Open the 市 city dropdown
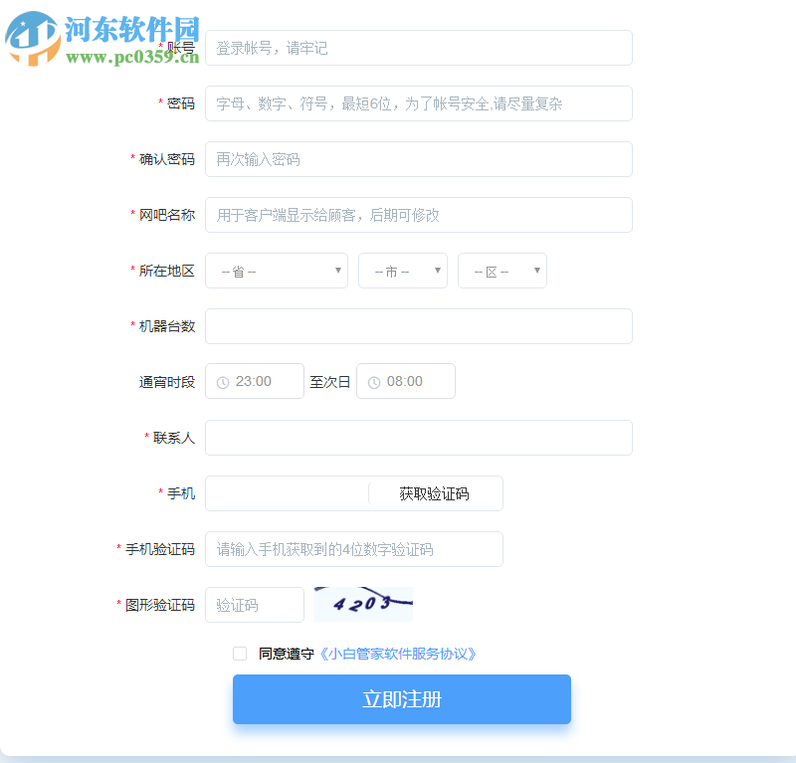This screenshot has height=763, width=796. pos(402,270)
